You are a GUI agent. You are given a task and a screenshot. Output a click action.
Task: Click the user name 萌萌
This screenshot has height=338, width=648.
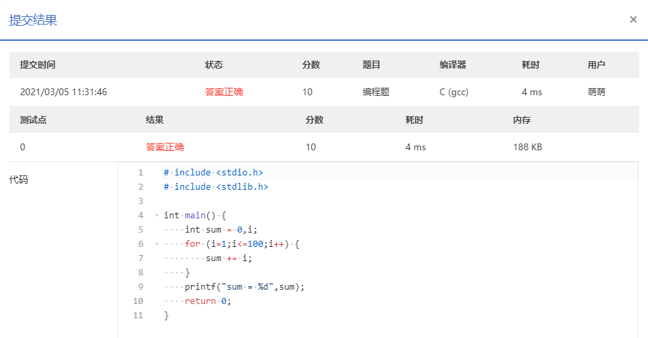[x=596, y=92]
